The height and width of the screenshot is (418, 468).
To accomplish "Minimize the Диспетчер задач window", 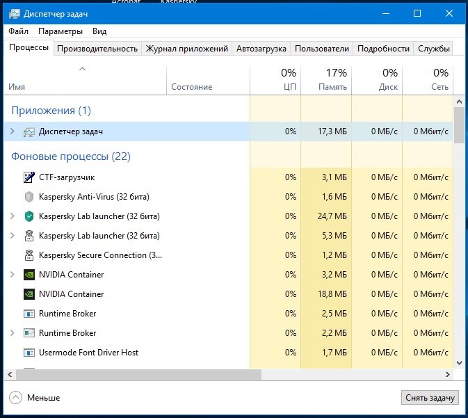I will click(386, 14).
